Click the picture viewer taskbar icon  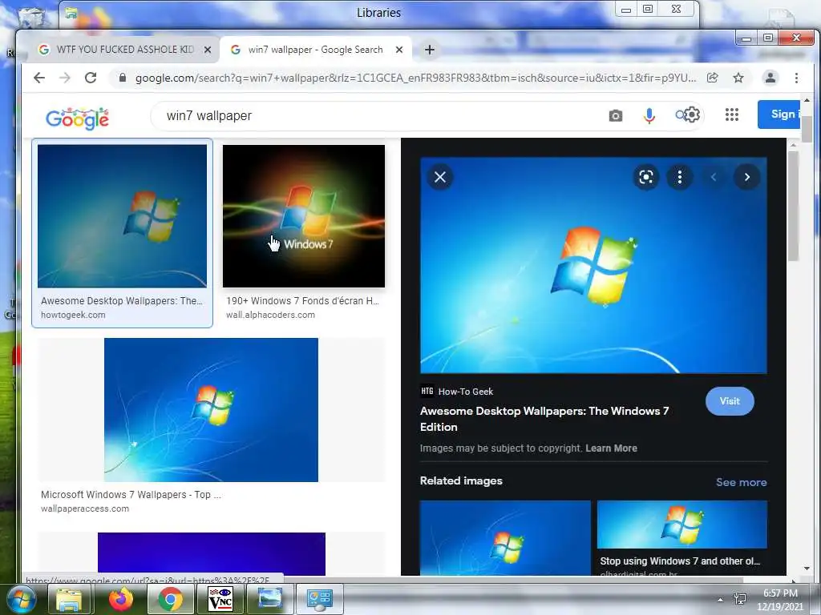coord(269,599)
